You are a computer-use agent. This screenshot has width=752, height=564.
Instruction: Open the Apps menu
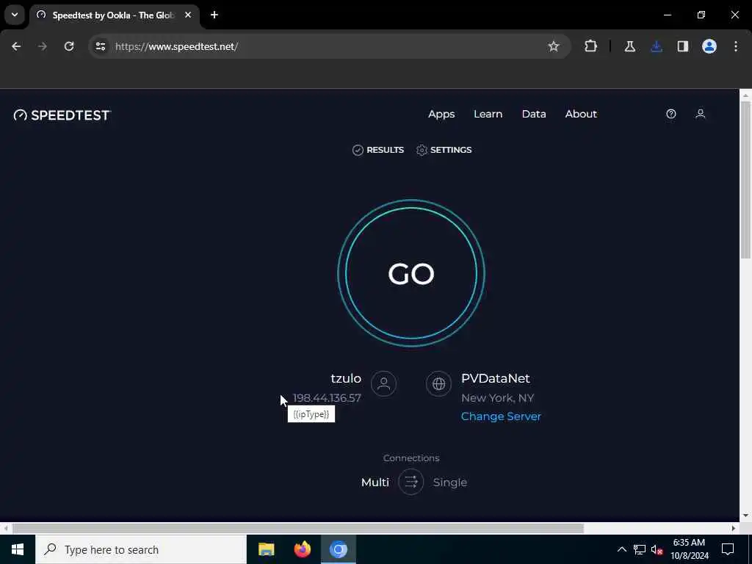pos(441,114)
